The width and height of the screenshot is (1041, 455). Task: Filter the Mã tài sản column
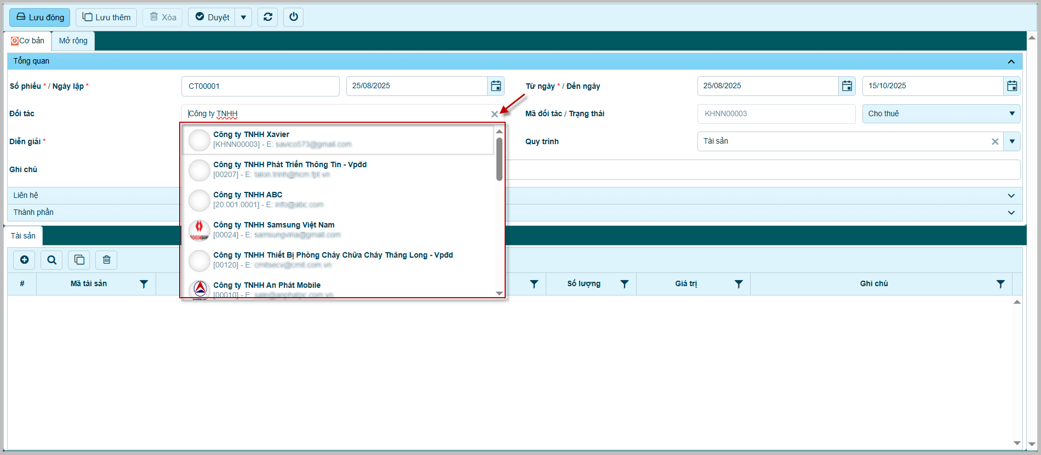[144, 284]
